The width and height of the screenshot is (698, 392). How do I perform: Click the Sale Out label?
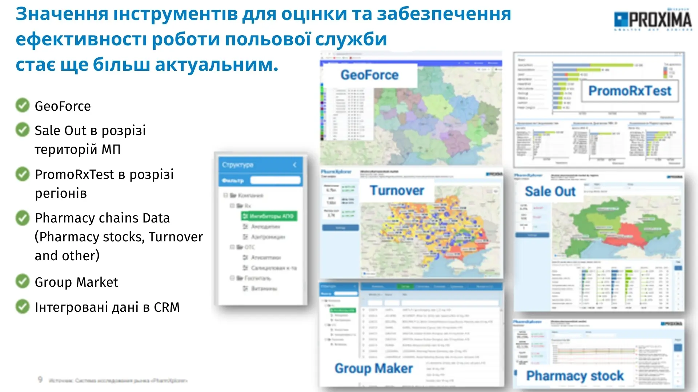click(550, 192)
